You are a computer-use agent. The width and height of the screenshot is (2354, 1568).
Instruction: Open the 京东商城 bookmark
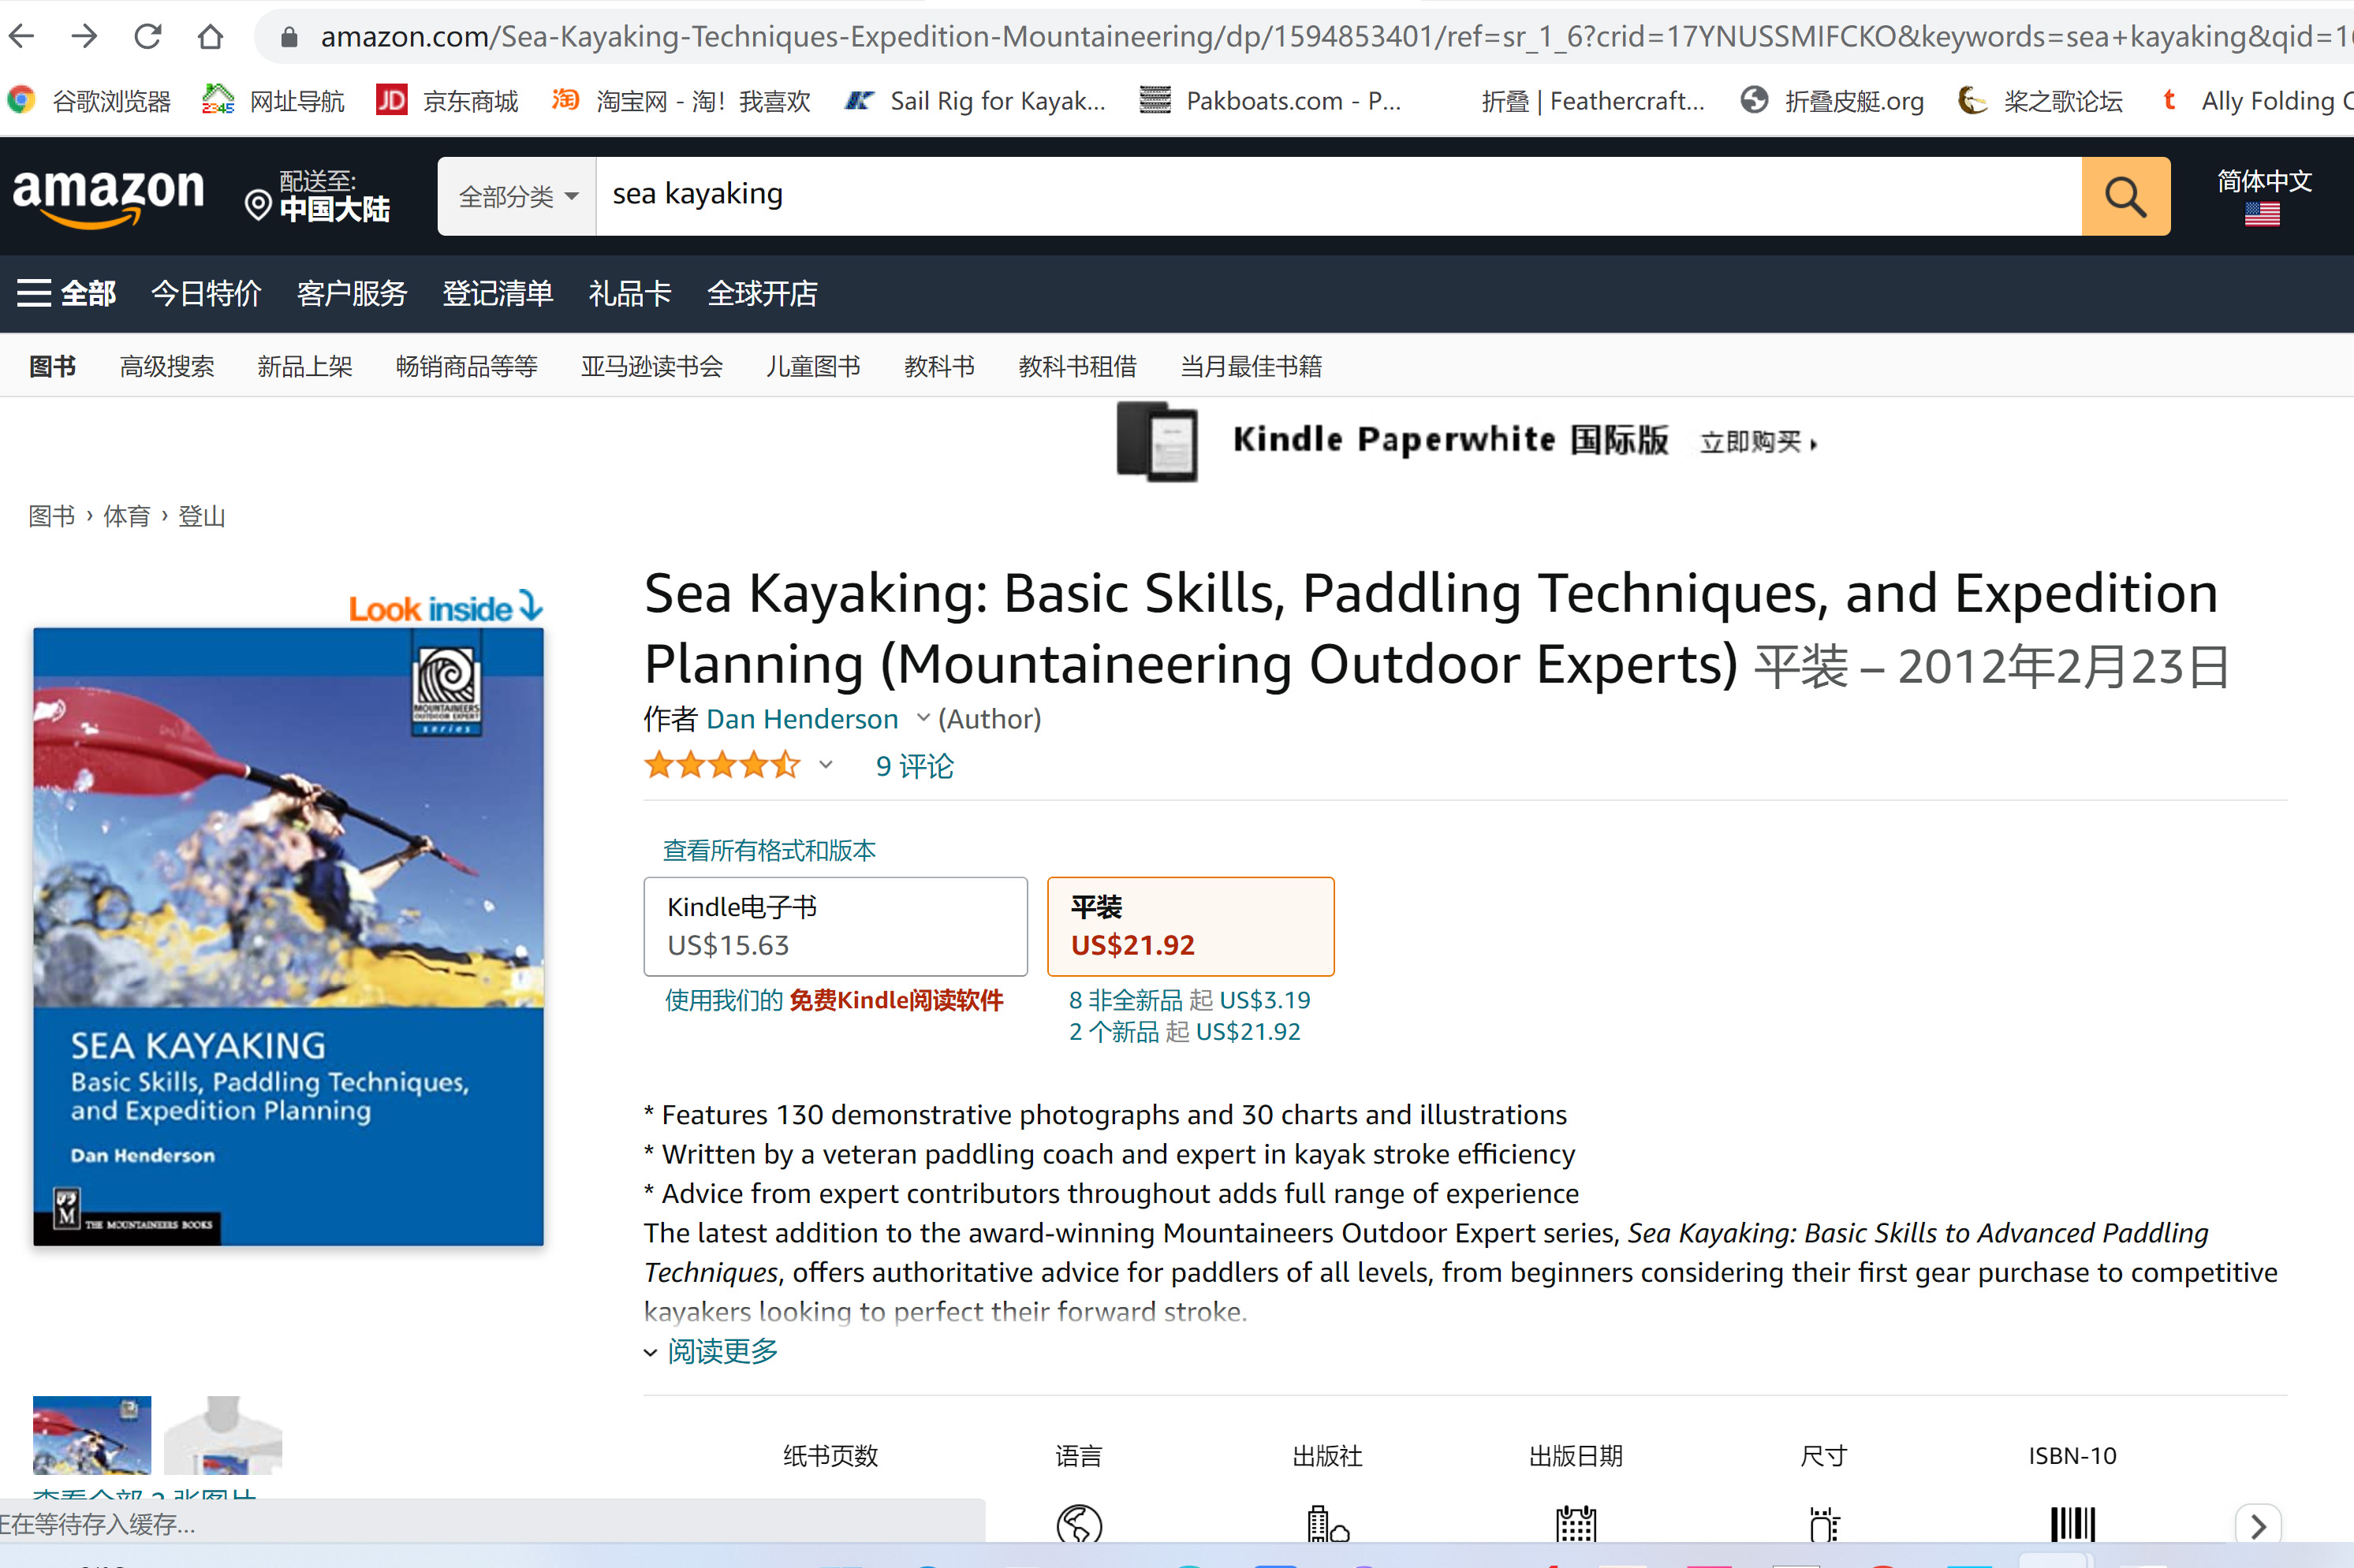[x=447, y=101]
